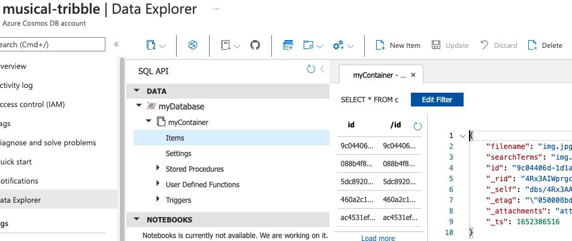Click the Settings gears icon
572x241 pixels.
coord(338,45)
